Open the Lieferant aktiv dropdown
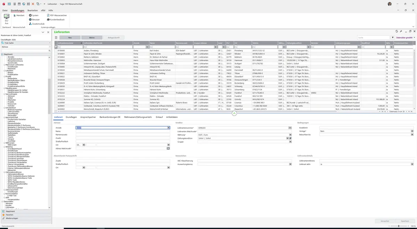Image resolution: width=417 pixels, height=229 pixels. pyautogui.click(x=412, y=164)
